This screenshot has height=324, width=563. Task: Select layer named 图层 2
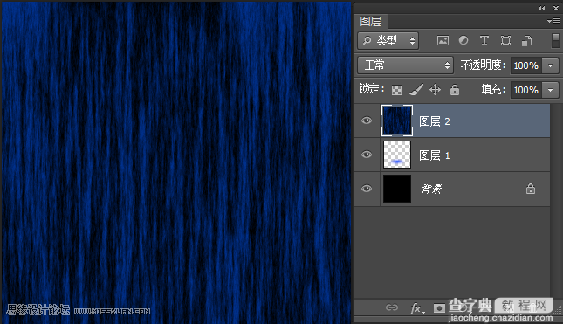click(435, 121)
